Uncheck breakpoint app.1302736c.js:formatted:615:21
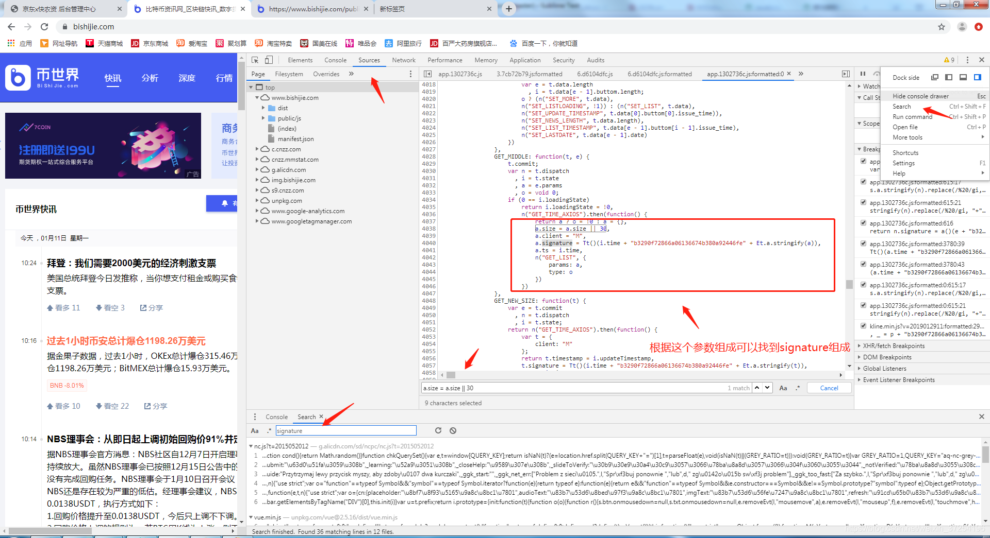The width and height of the screenshot is (990, 538). click(863, 202)
